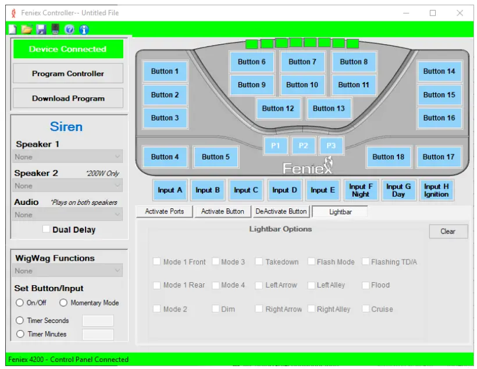
Task: Switch to the Activate Button tab
Action: click(222, 211)
